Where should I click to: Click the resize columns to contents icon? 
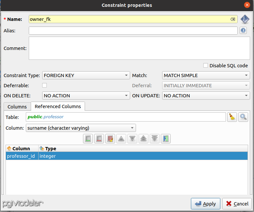click(166, 139)
